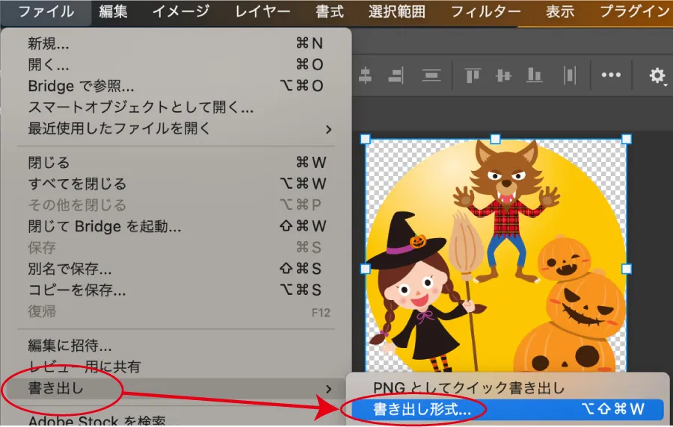The image size is (673, 427).
Task: Choose 新規... from the File menu
Action: [x=176, y=43]
